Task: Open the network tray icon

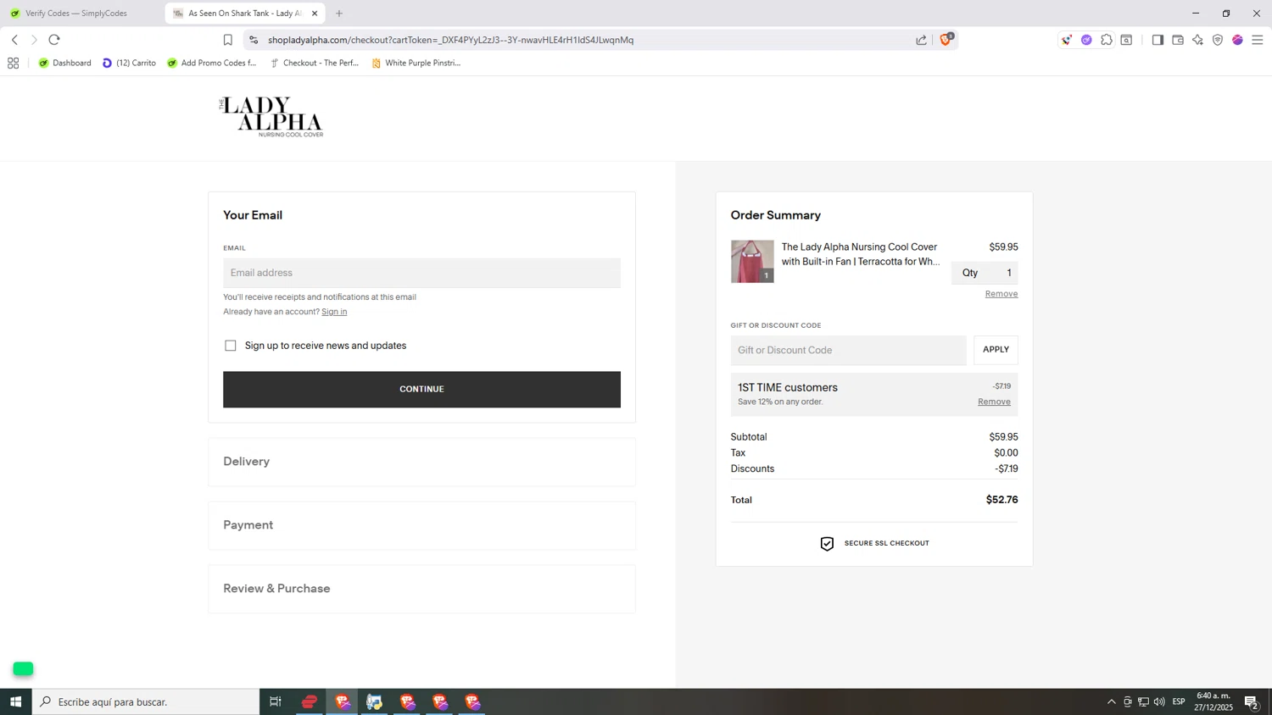Action: [1143, 701]
